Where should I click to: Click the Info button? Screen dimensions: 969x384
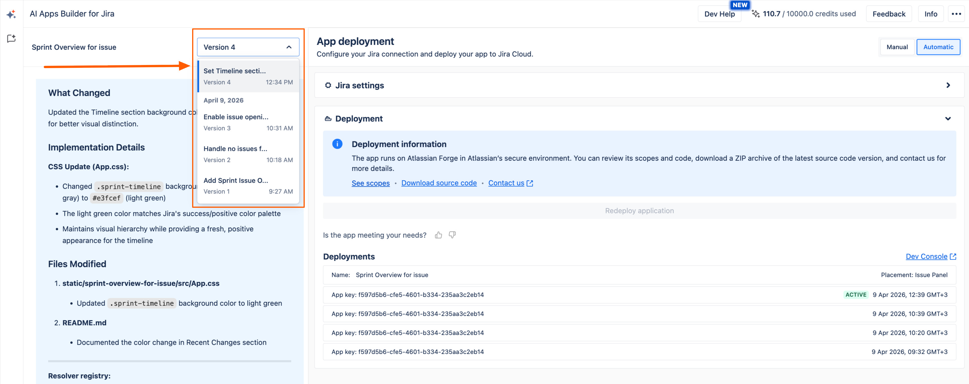point(931,14)
